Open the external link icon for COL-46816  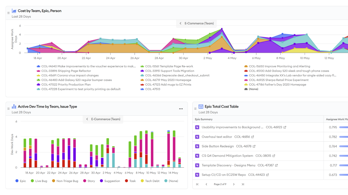[252, 137]
